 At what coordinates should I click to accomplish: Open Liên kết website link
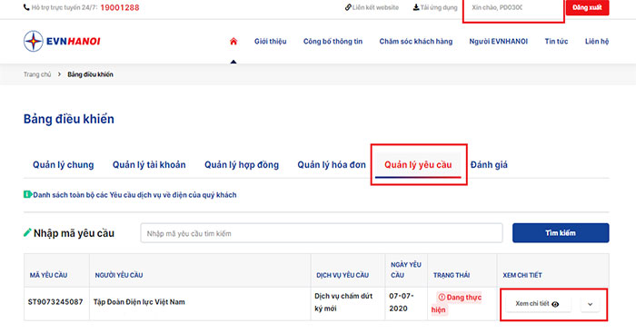(372, 7)
